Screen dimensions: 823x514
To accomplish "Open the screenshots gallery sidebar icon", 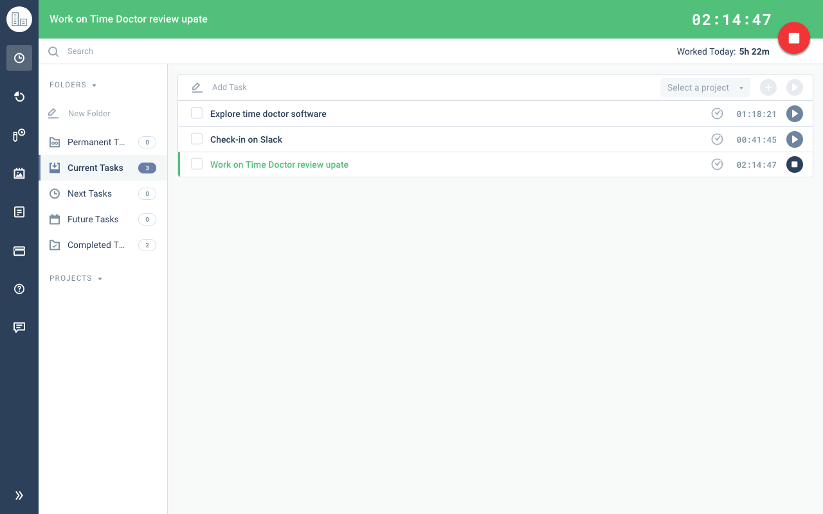I will 19,173.
